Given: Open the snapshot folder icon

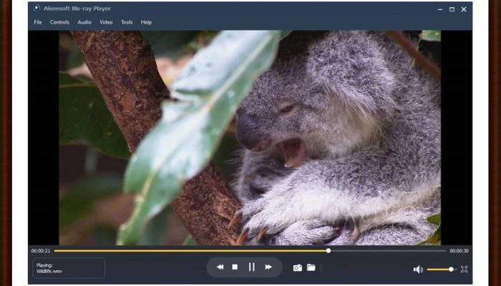Looking at the screenshot, I should pyautogui.click(x=311, y=268).
